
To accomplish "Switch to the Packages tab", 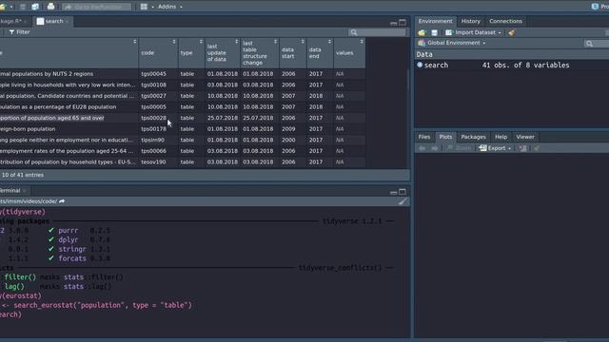I will pos(473,137).
